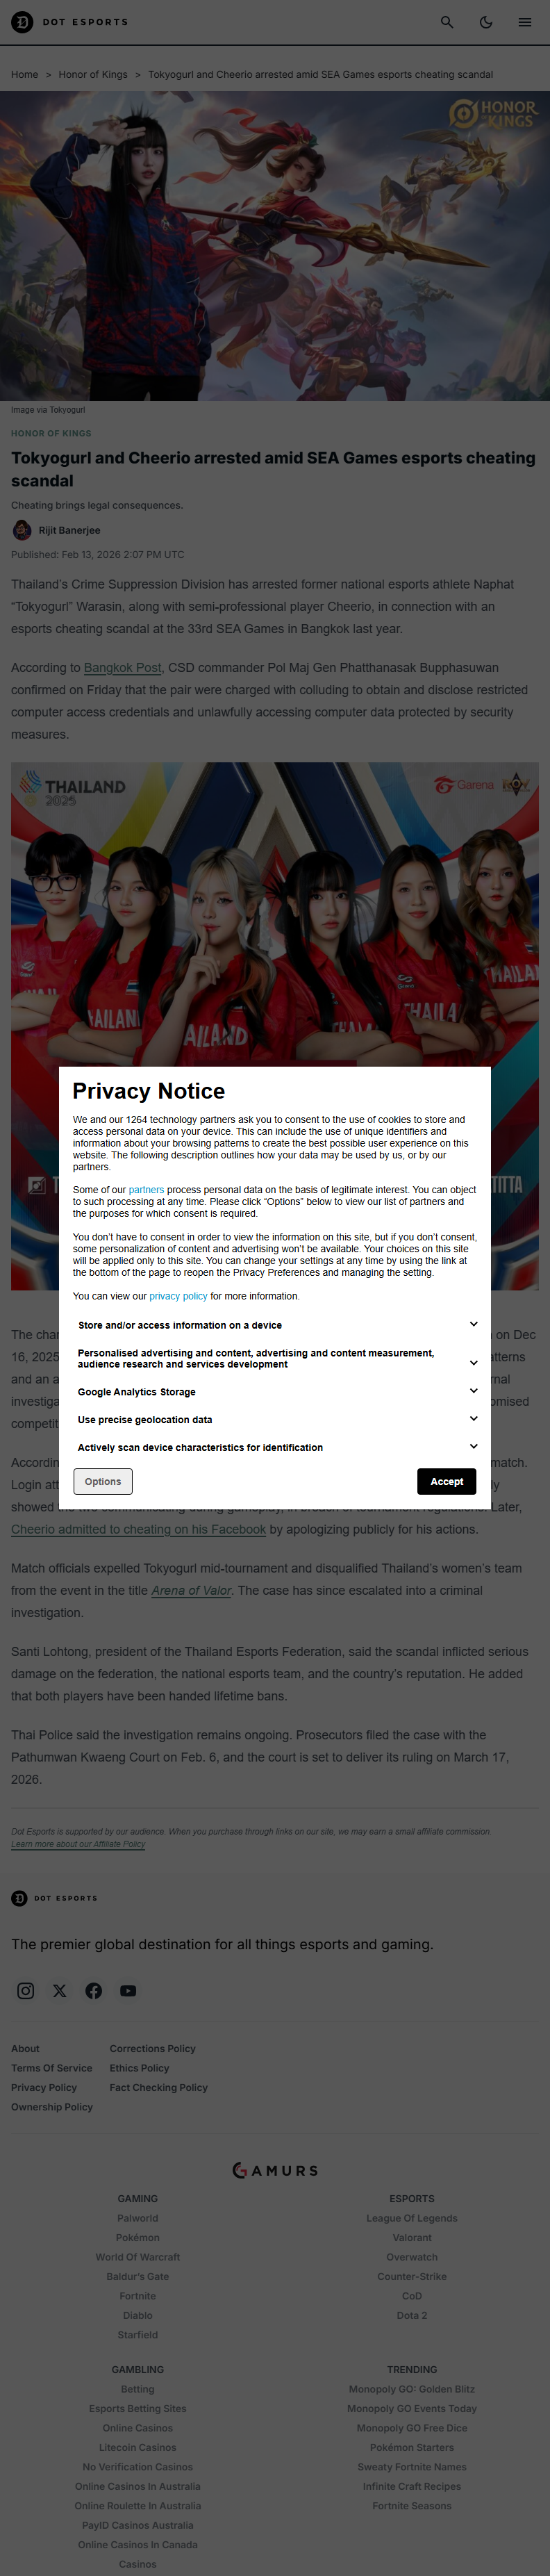Click the article hero image
This screenshot has width=550, height=2576.
(275, 246)
